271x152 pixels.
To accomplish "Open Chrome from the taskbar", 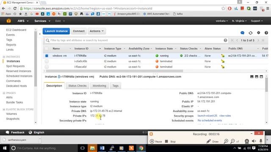I will tap(141, 148).
